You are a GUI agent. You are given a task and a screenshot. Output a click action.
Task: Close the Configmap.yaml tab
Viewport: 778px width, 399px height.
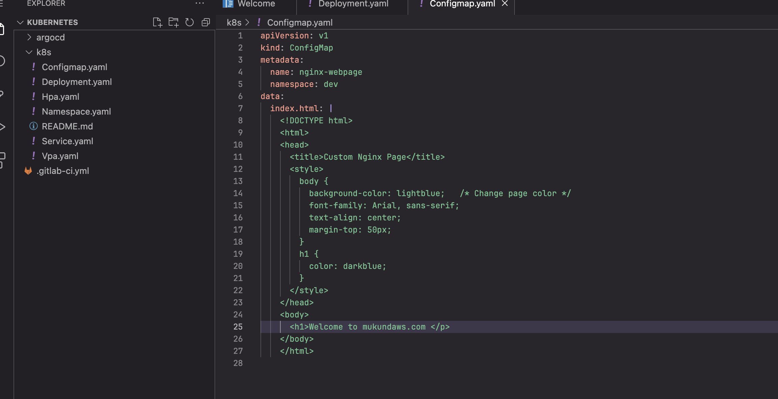(x=505, y=3)
